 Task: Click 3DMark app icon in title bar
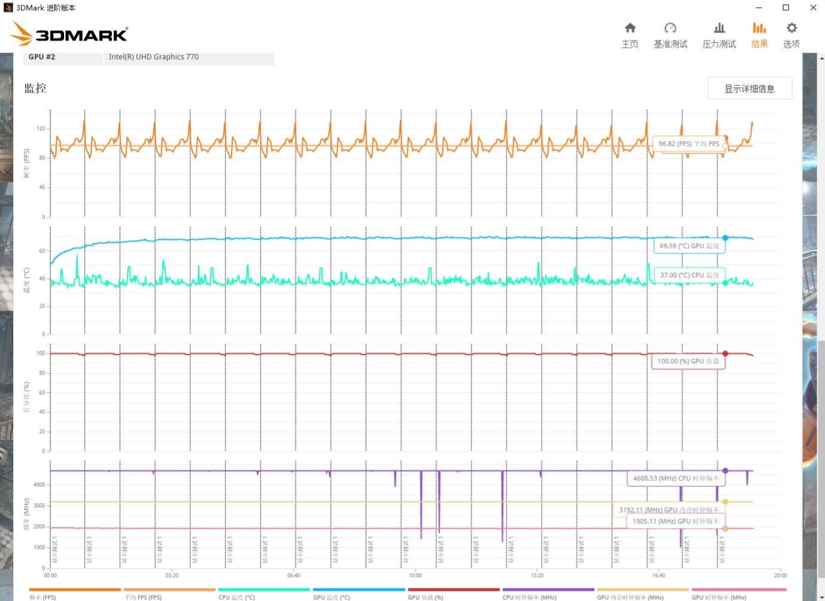point(8,8)
